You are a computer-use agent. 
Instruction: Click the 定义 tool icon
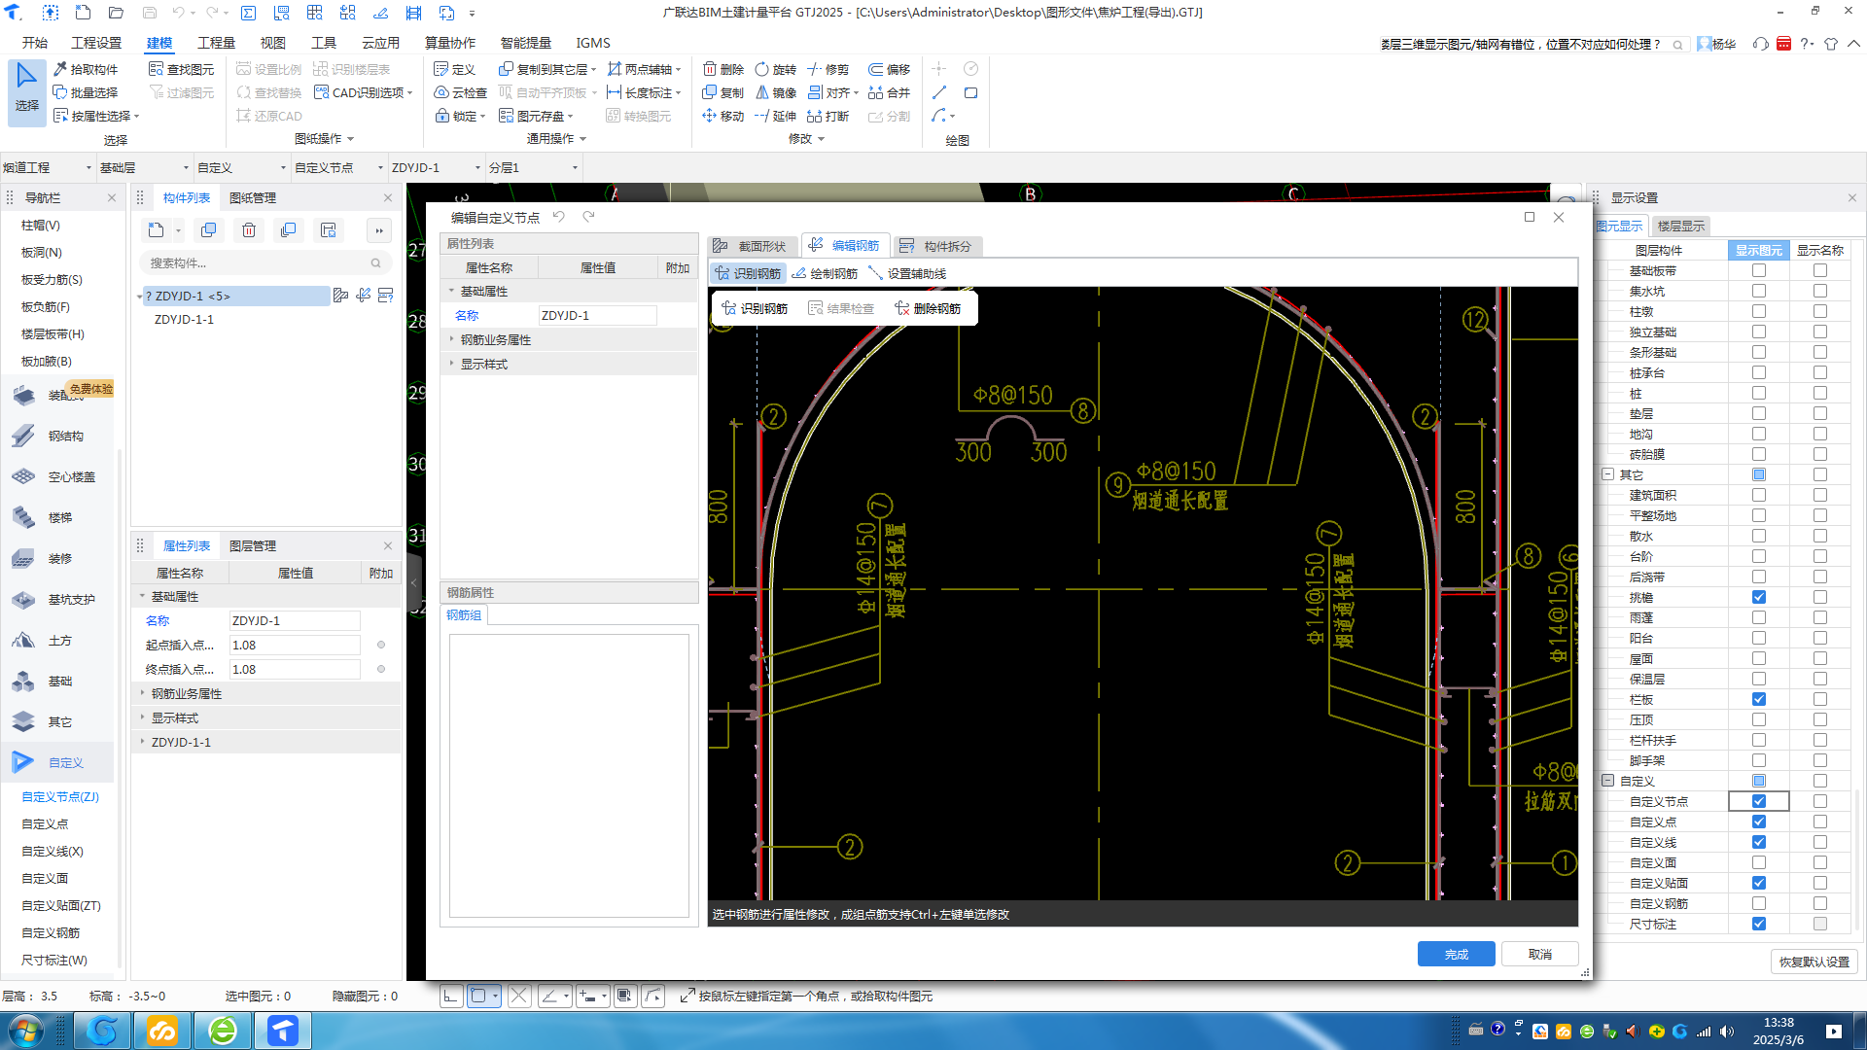tap(441, 69)
